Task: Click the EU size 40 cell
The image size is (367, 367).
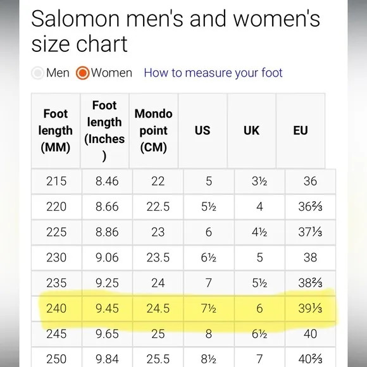Action: 310,334
